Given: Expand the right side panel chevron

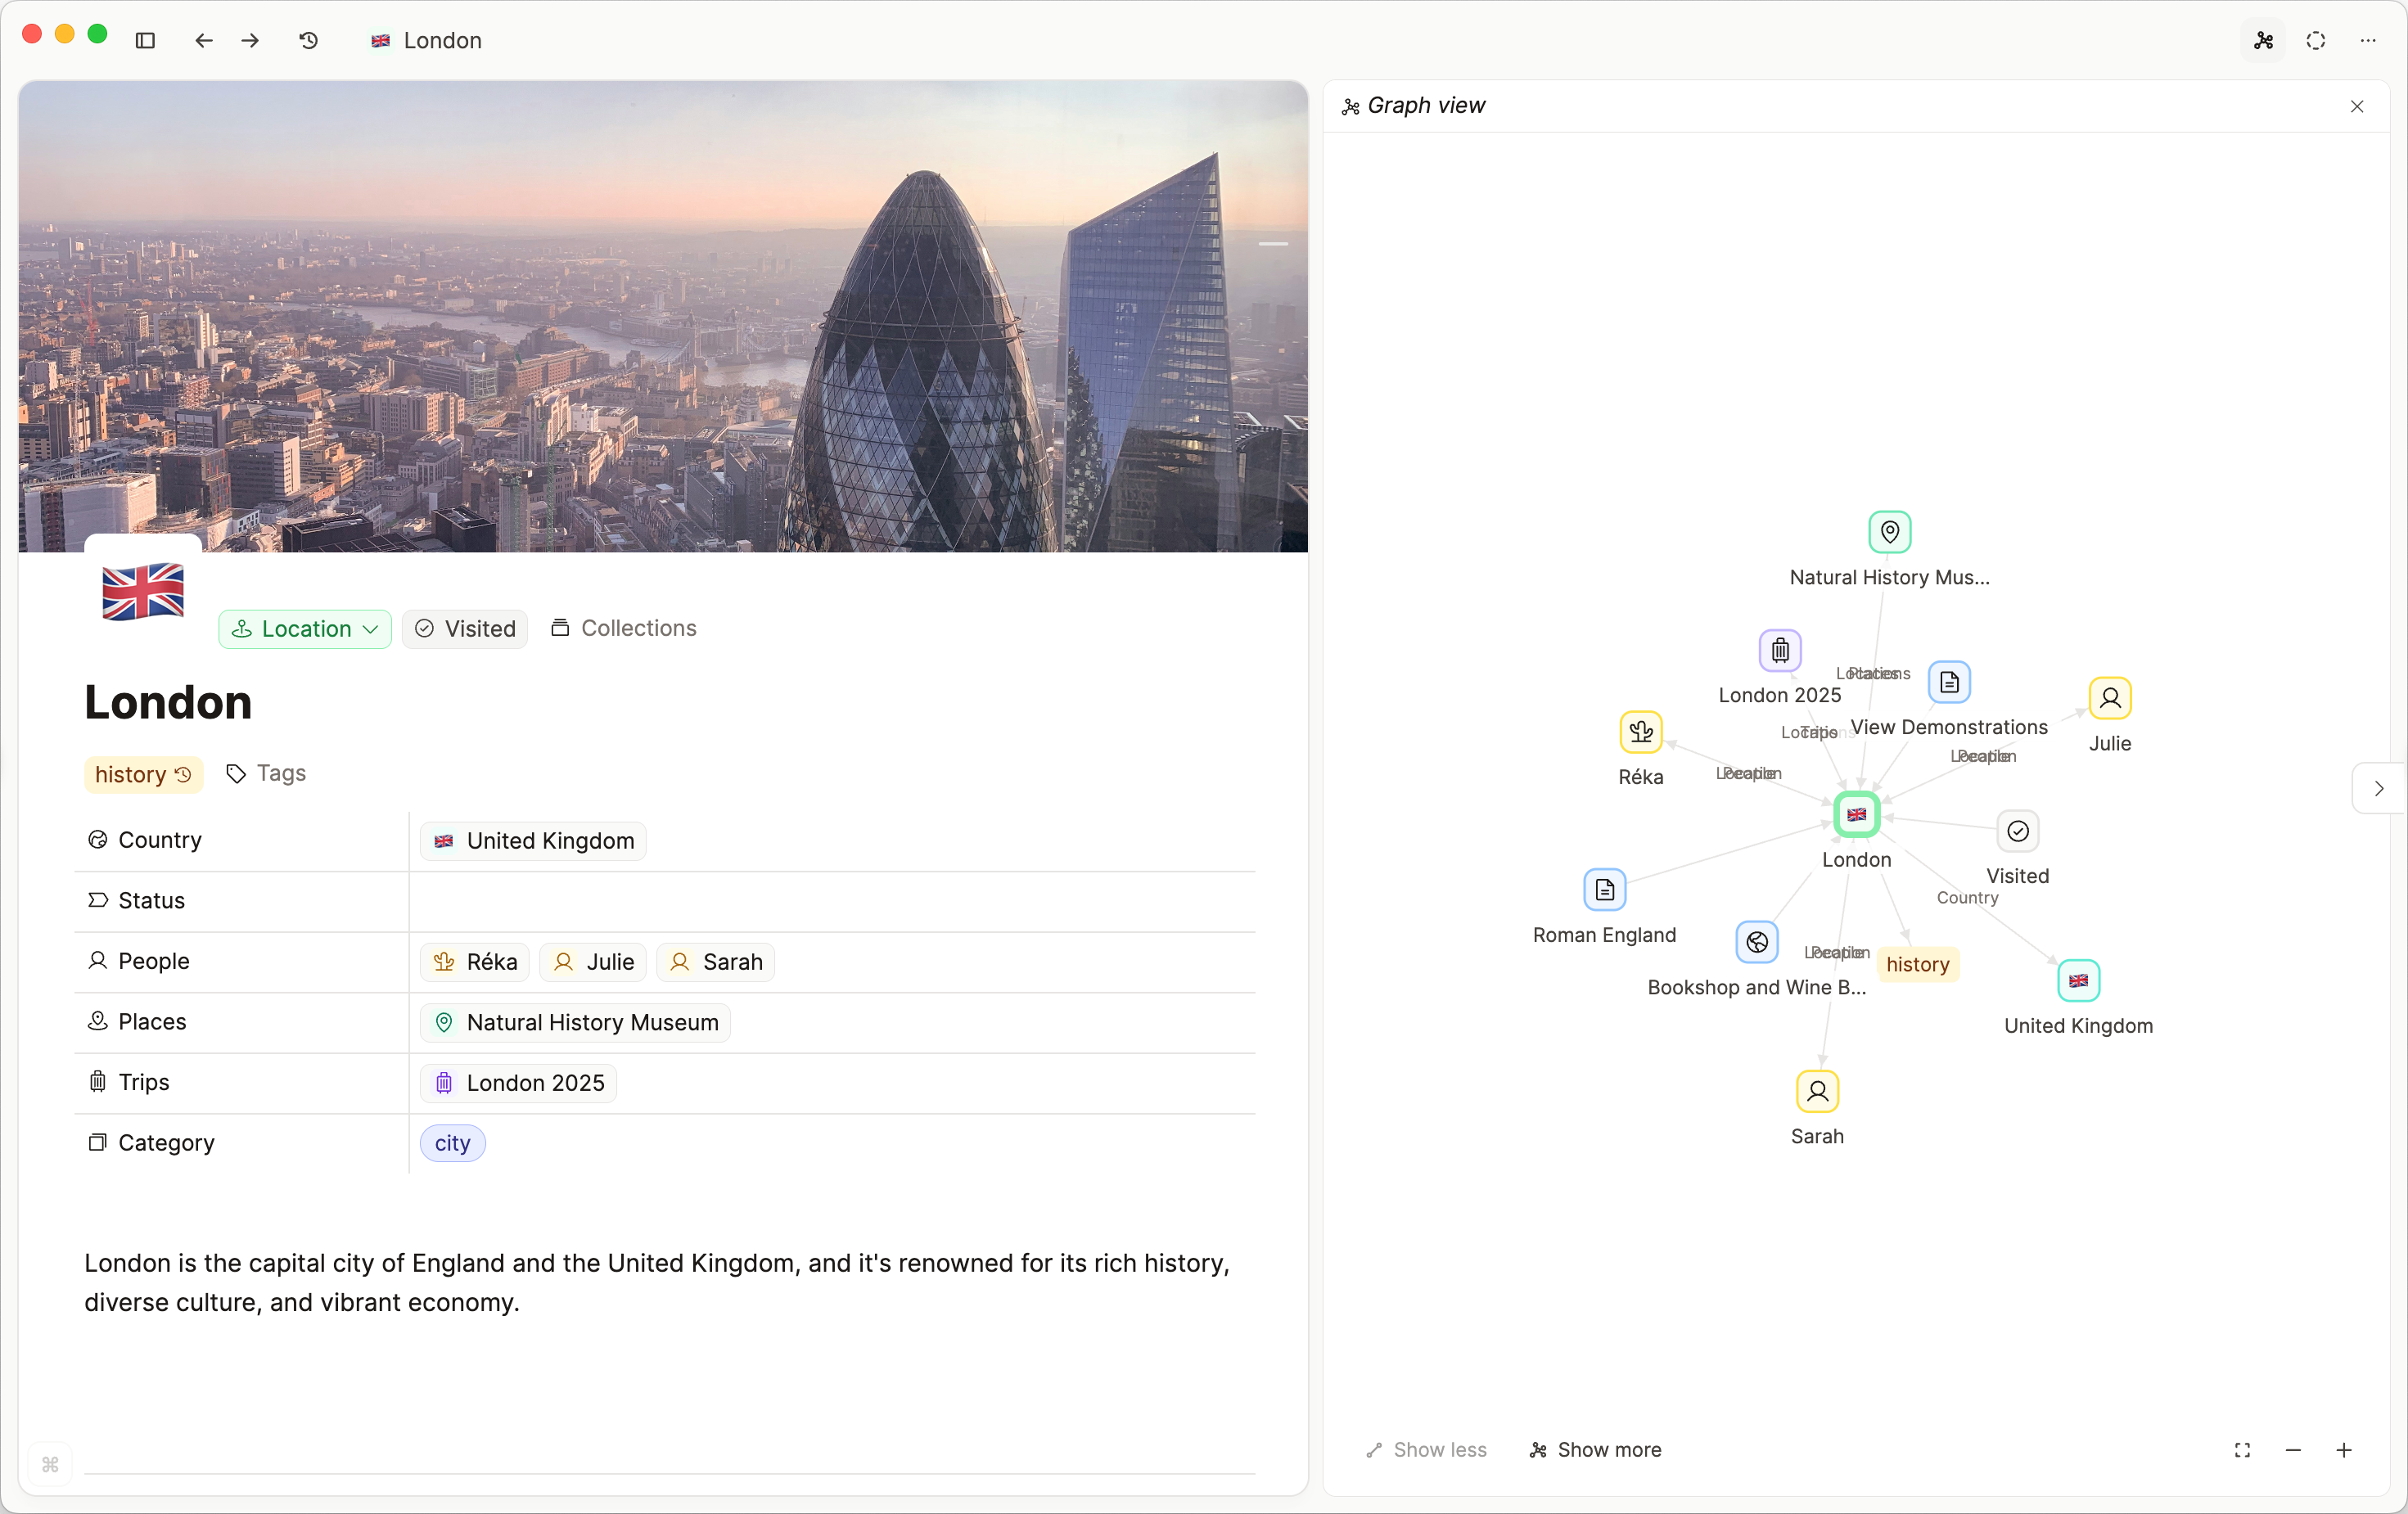Looking at the screenshot, I should [x=2379, y=788].
